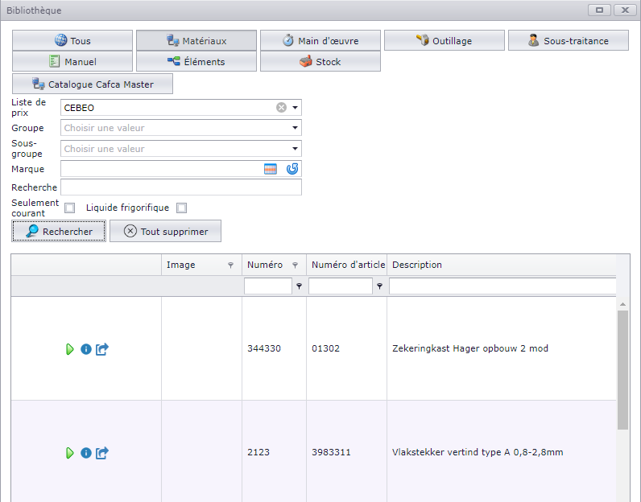Click the results grid vertical scrollbar thumb
Image resolution: width=641 pixels, height=502 pixels.
(x=622, y=369)
